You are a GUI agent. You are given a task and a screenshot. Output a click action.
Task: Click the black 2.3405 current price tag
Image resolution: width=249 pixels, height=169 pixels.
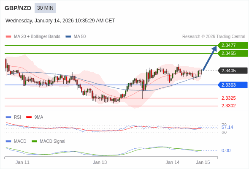233,71
